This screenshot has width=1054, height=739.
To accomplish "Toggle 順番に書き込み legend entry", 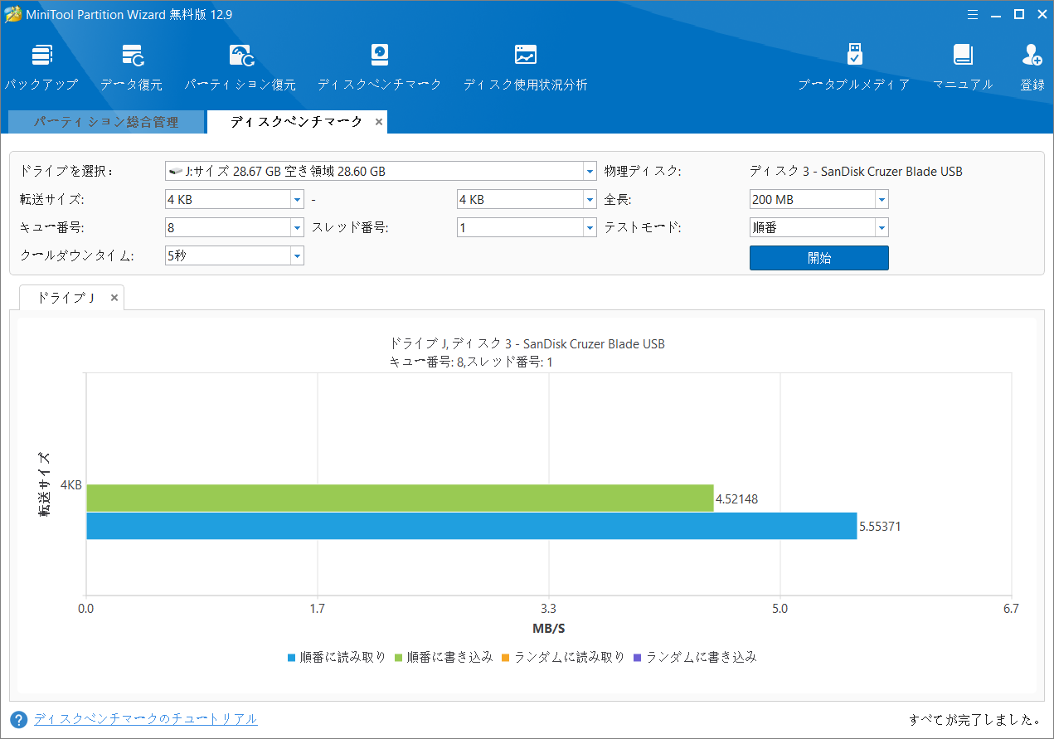I will click(444, 657).
